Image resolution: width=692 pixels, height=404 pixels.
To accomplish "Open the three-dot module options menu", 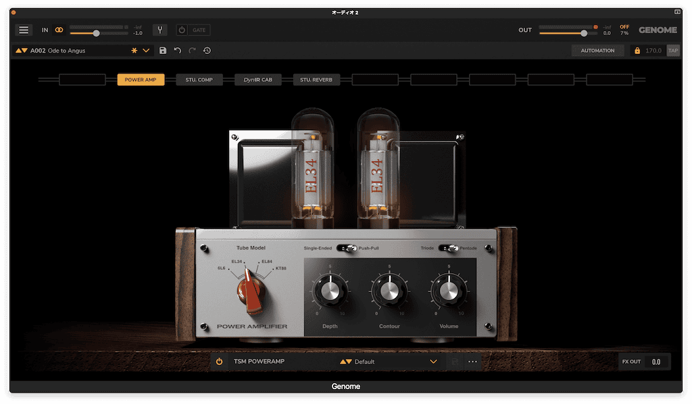I will point(472,362).
